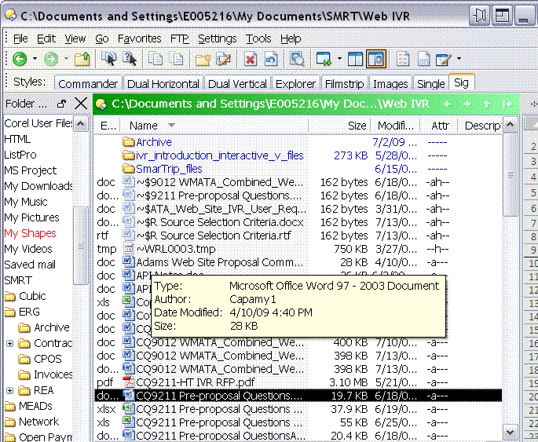Select the Commander style tab

coord(87,83)
